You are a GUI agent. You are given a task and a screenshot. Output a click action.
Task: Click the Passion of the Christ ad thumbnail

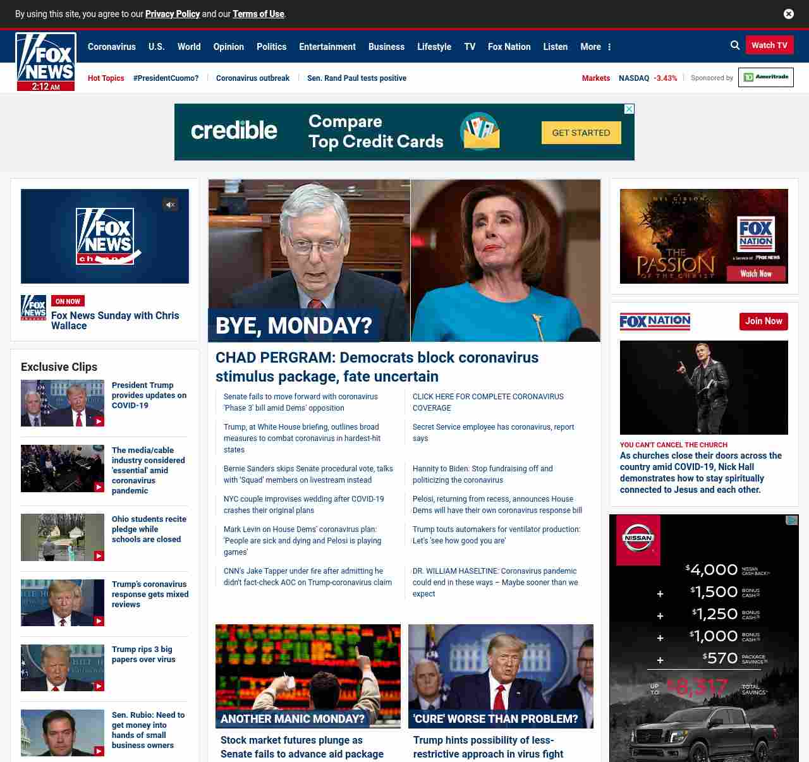pos(703,236)
